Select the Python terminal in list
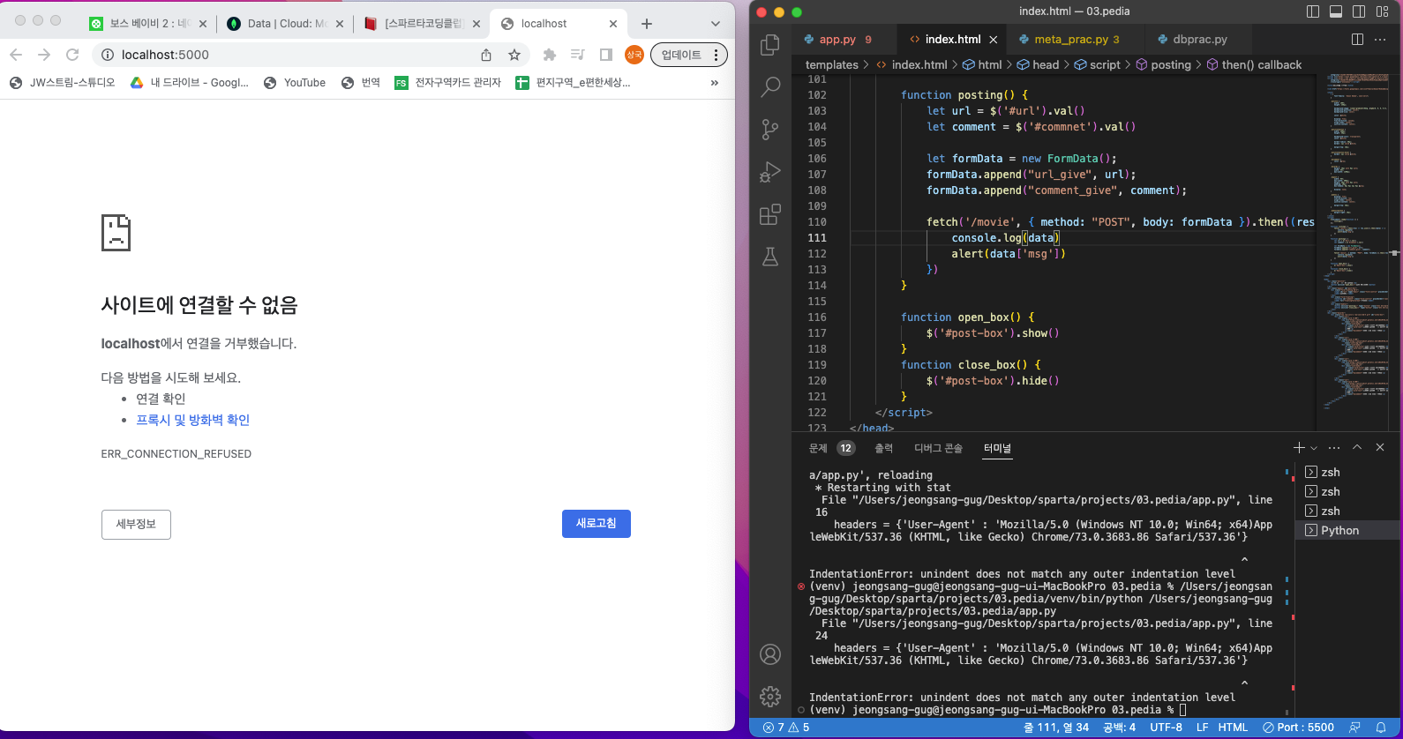The width and height of the screenshot is (1403, 739). (1347, 530)
